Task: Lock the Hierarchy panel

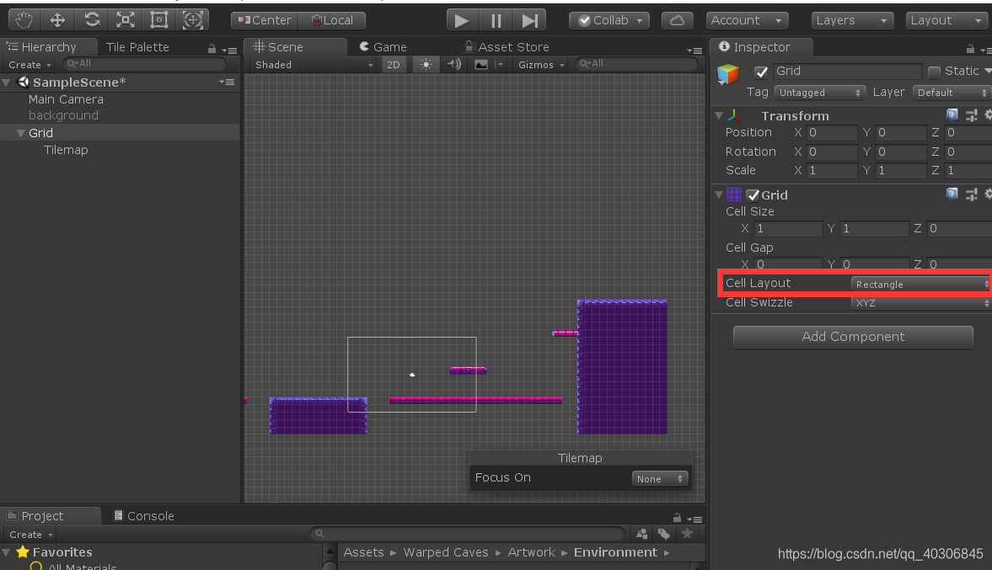Action: pyautogui.click(x=212, y=50)
